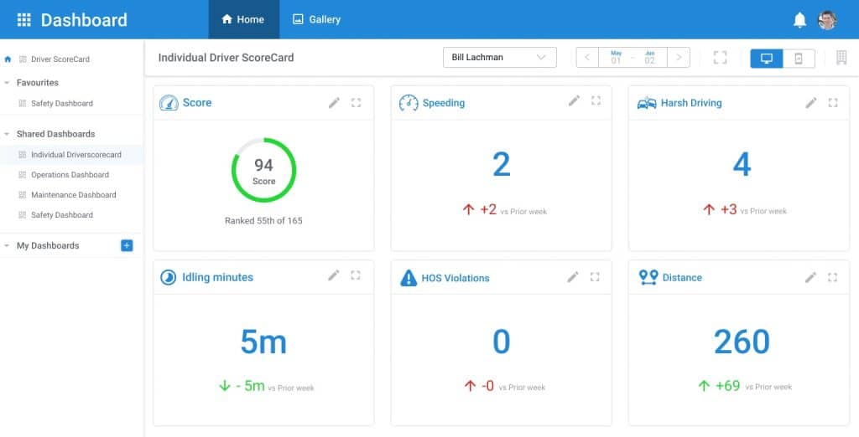
Task: Collapse the Shared Dashboards section
Action: (8, 134)
